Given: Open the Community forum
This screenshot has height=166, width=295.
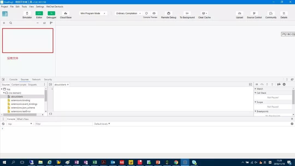Looking at the screenshot, I should (x=271, y=13).
